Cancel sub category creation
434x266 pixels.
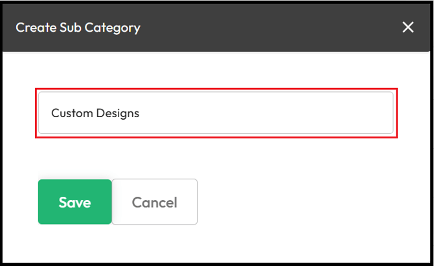pos(154,202)
